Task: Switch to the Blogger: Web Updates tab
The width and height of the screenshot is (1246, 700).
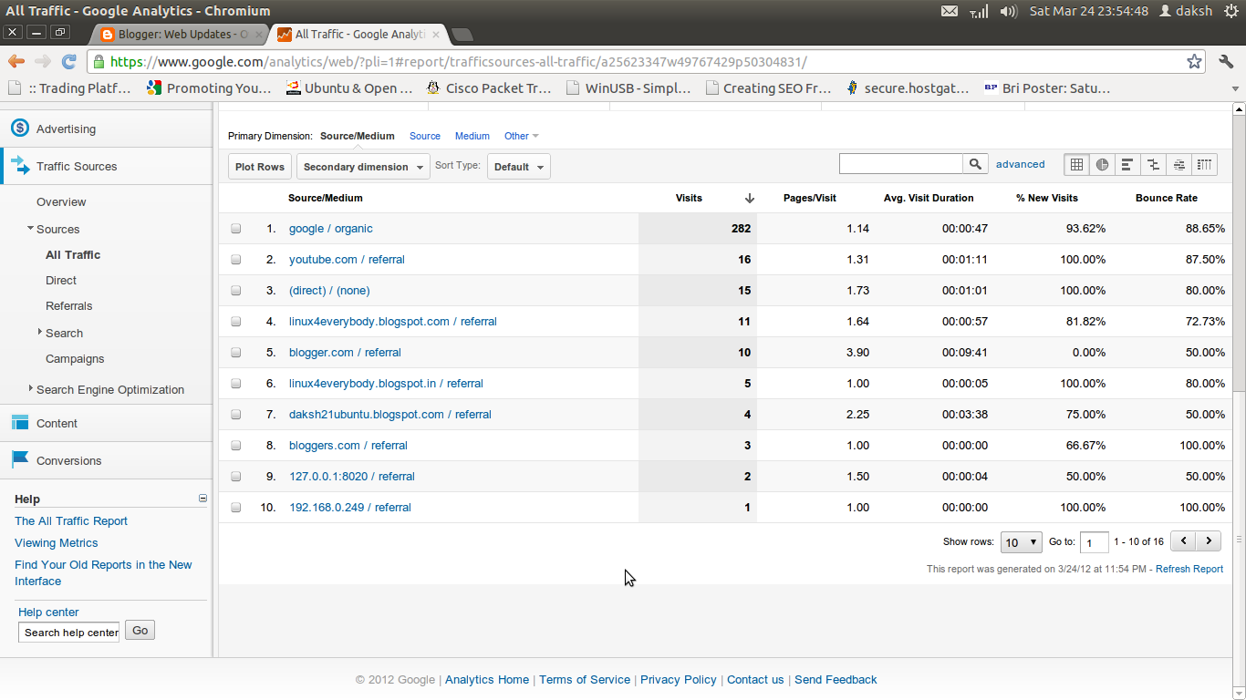Action: pyautogui.click(x=179, y=33)
